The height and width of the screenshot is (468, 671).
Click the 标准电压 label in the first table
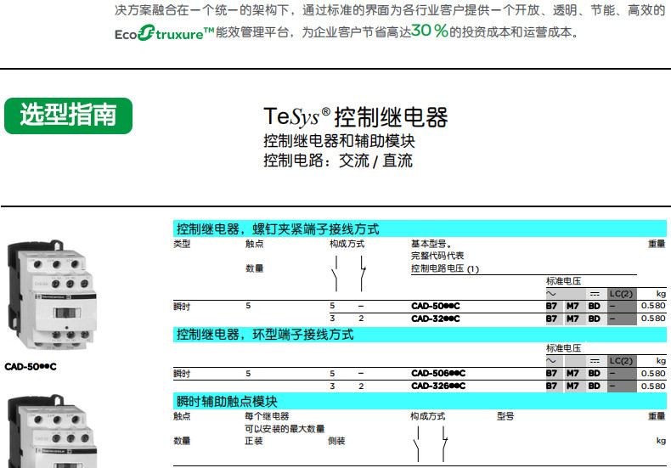[564, 281]
